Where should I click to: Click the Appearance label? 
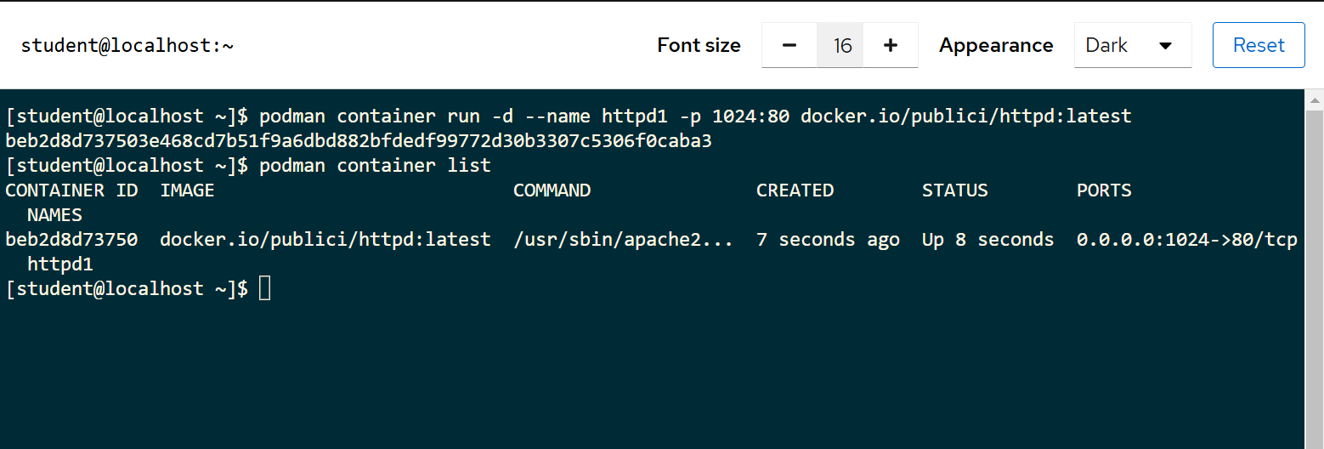[996, 45]
